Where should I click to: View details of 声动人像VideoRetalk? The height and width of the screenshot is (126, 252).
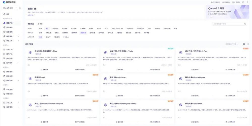point(195,122)
